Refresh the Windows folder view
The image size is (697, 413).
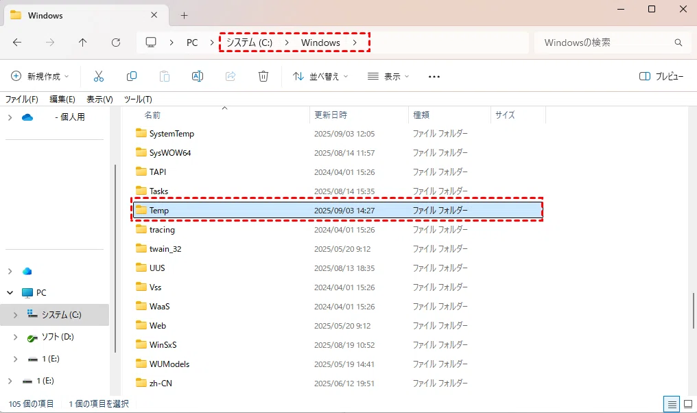click(x=115, y=43)
